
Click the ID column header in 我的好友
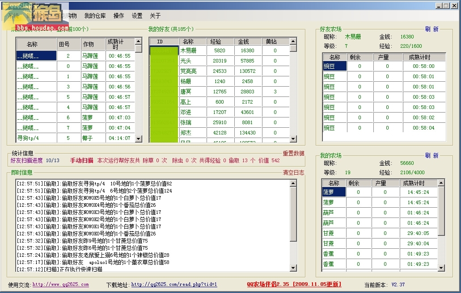(x=164, y=42)
